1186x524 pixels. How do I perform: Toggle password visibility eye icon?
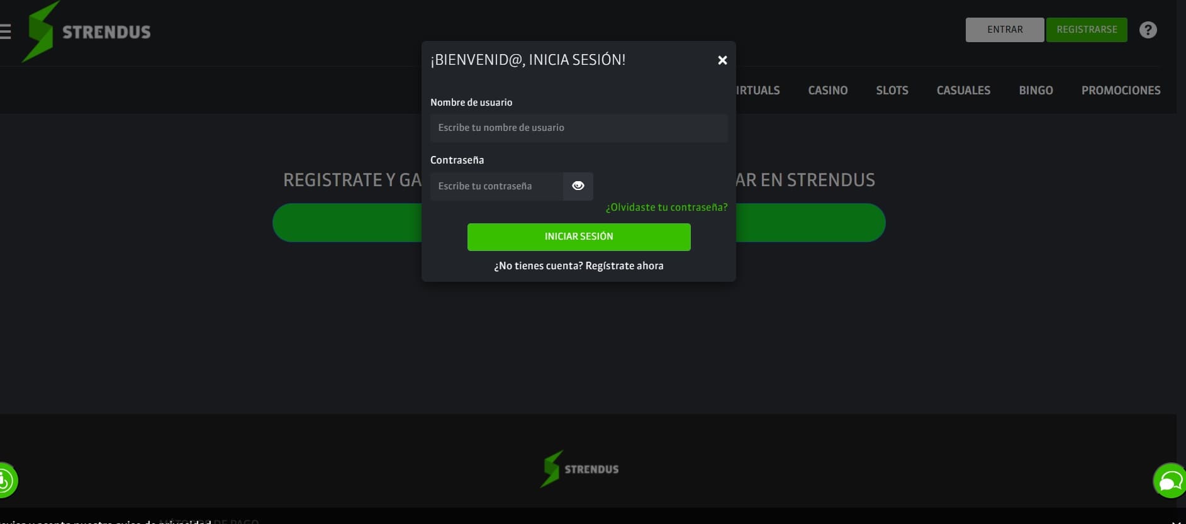[x=578, y=186]
